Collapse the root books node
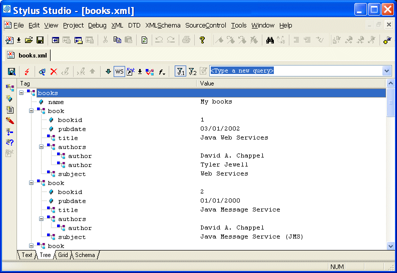This screenshot has width=397, height=273. click(22, 93)
